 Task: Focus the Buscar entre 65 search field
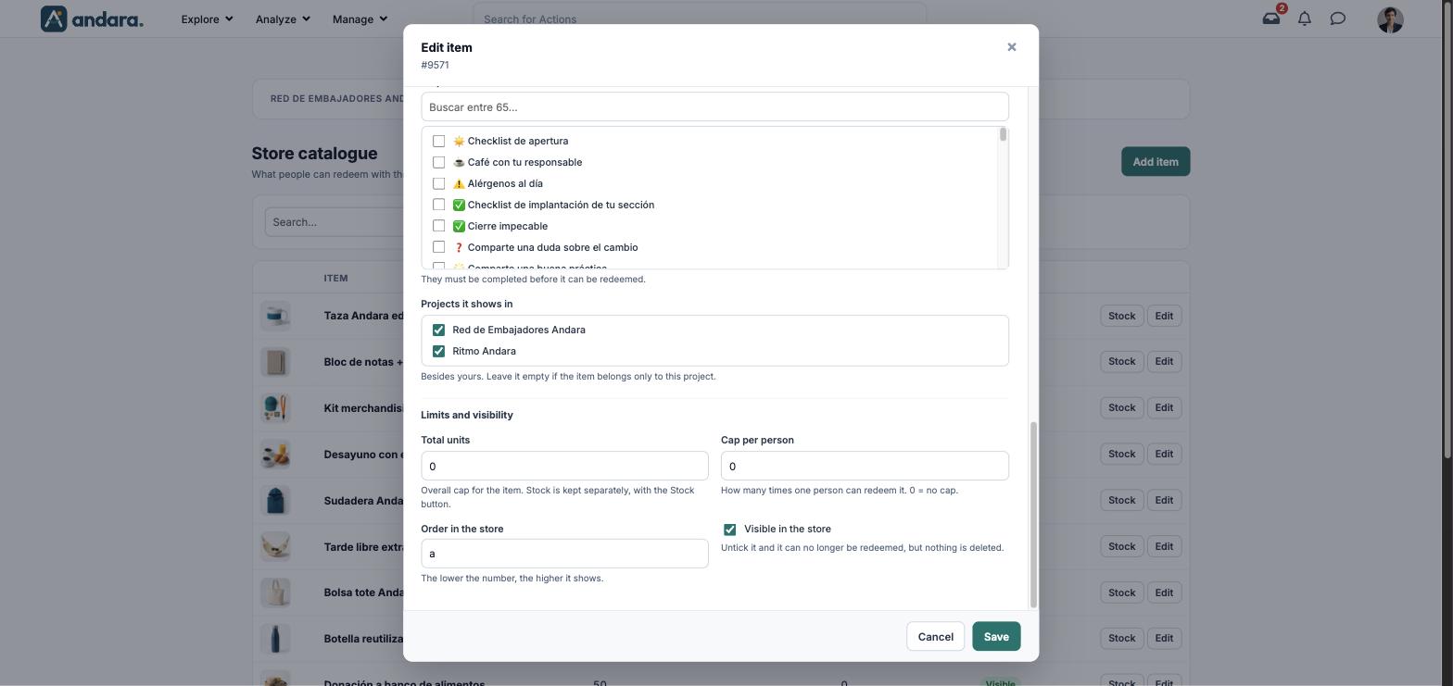[x=714, y=106]
